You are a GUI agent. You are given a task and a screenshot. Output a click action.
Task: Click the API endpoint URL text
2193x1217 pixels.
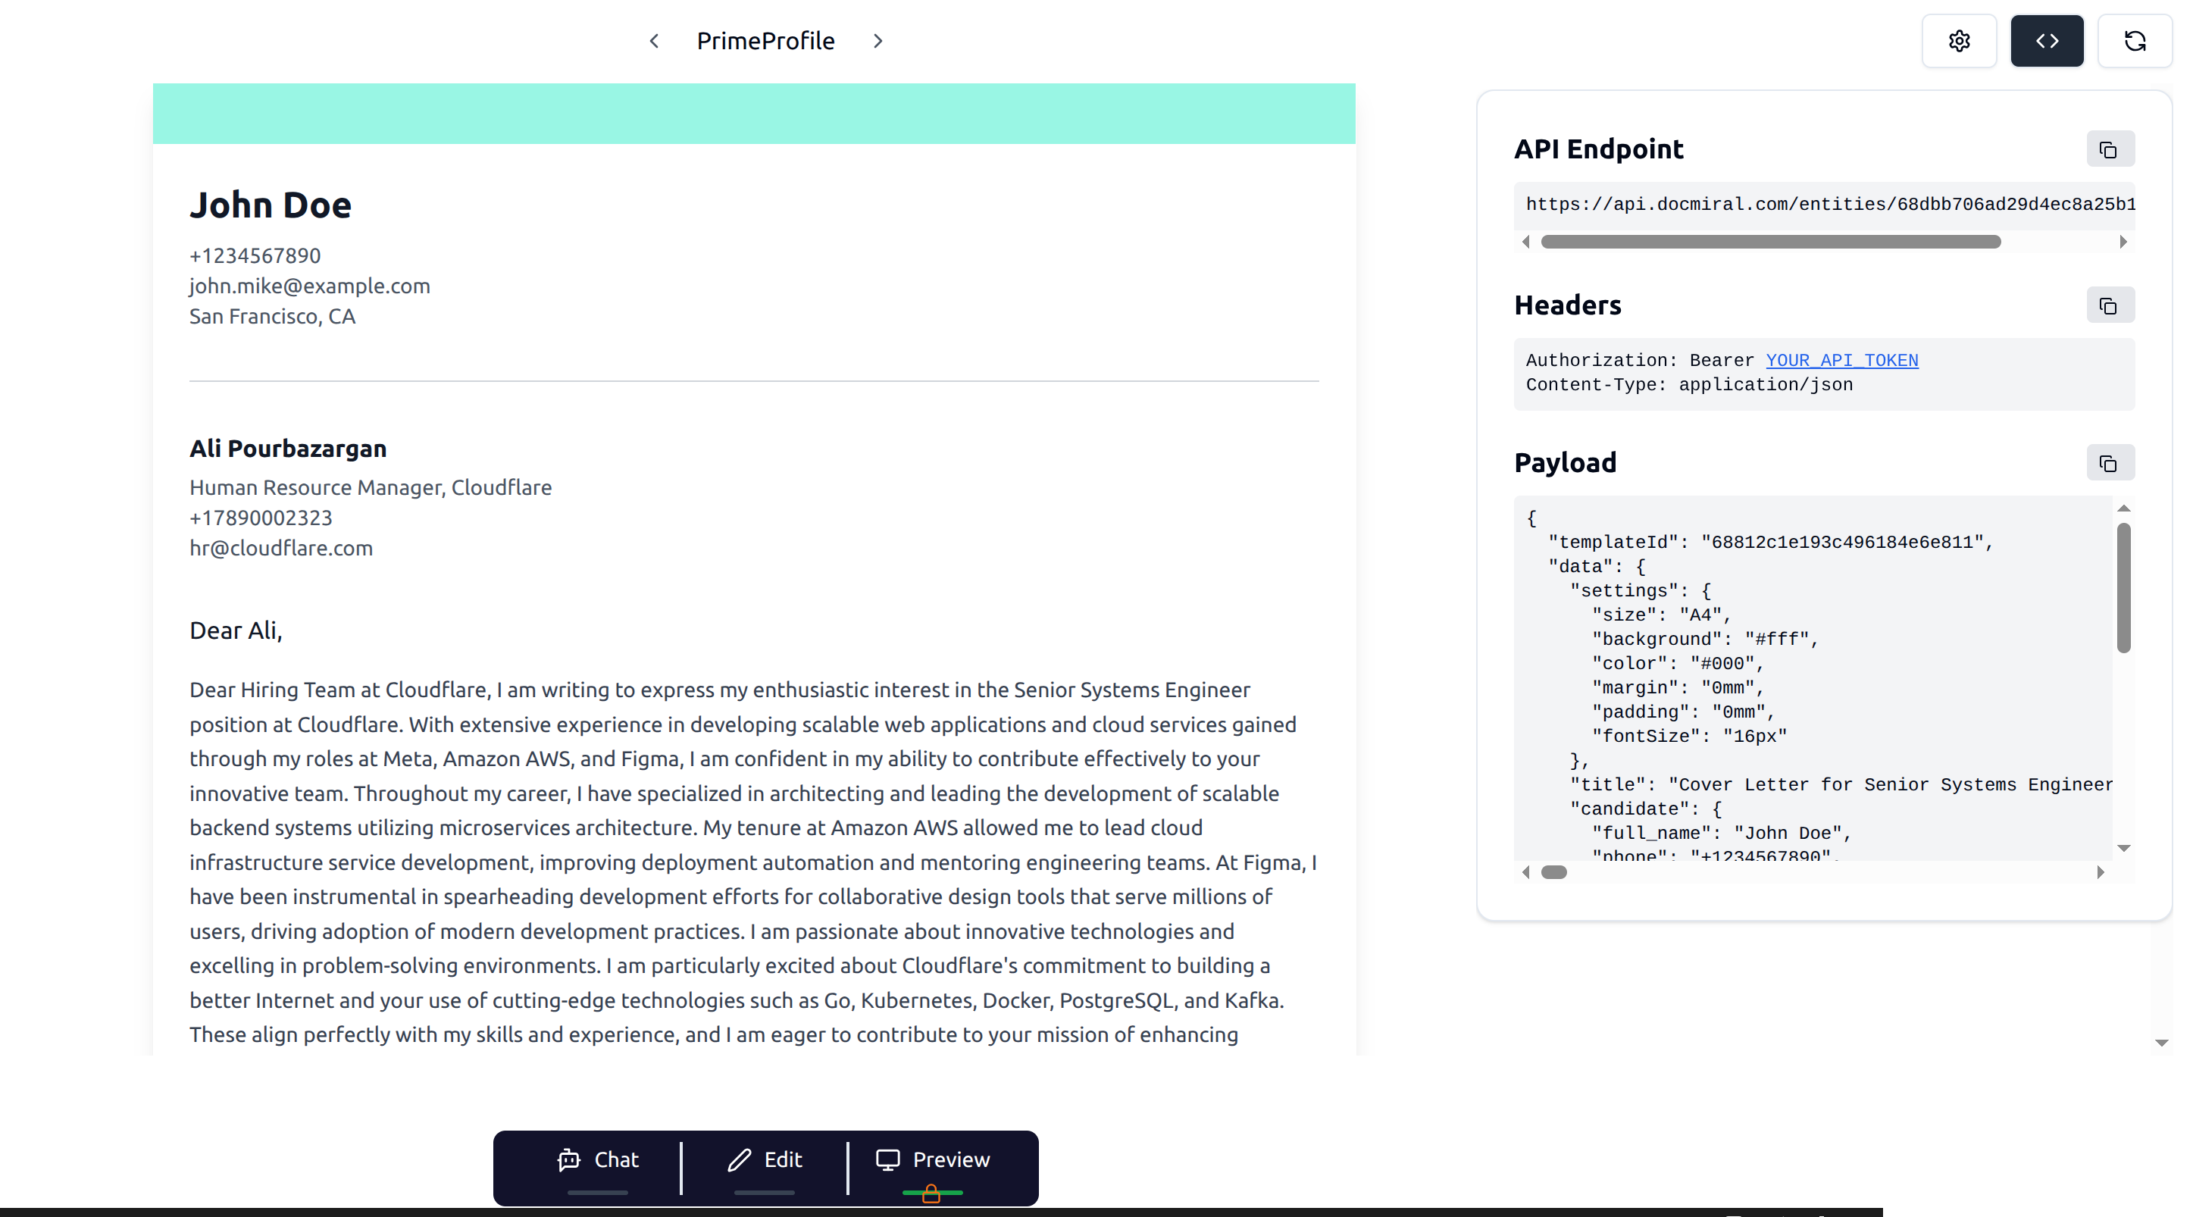tap(1830, 205)
